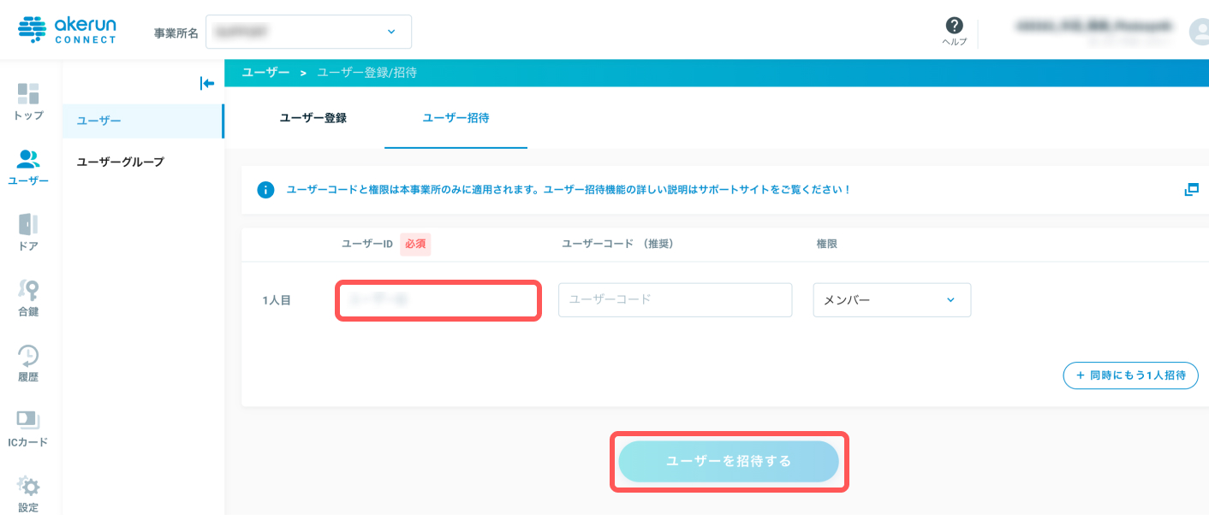This screenshot has height=520, width=1209.
Task: Switch to the ユーザー招待 tab
Action: (456, 118)
